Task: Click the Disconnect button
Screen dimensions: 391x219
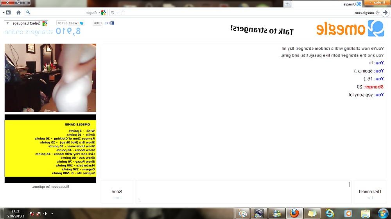Action: 370,192
